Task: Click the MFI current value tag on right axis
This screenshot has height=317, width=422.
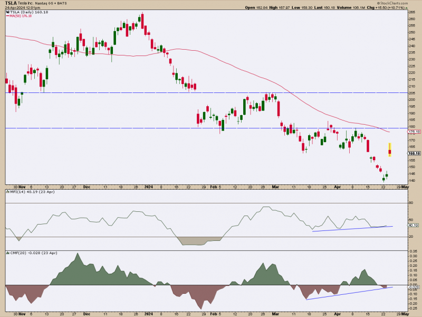Action: click(x=414, y=226)
